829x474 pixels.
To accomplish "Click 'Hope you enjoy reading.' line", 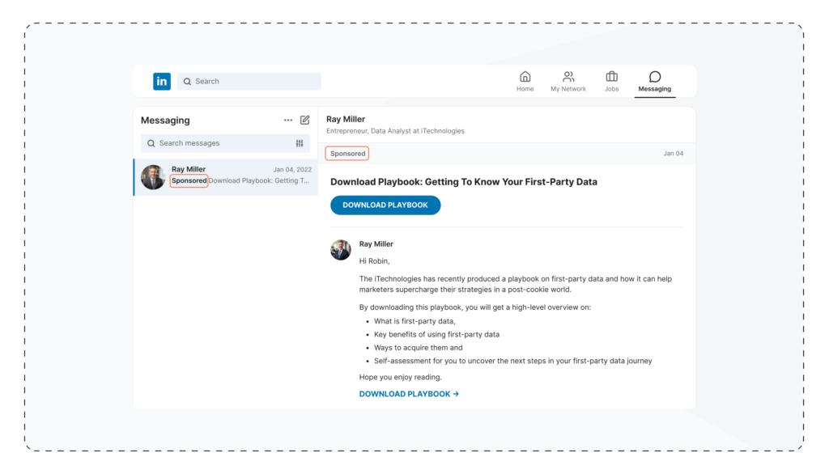I will 400,377.
